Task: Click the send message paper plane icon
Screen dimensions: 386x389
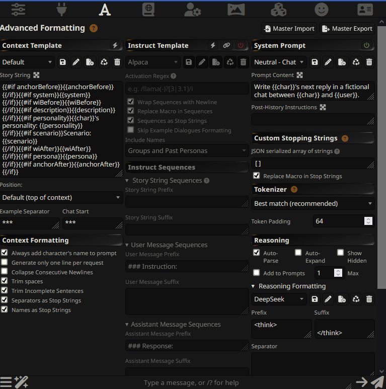Action: tap(377, 382)
